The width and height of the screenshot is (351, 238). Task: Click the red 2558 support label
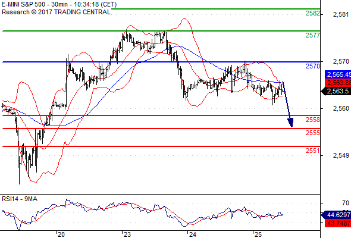coord(313,120)
